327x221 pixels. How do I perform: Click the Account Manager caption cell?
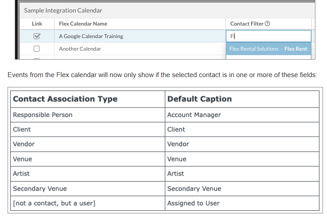coord(194,115)
